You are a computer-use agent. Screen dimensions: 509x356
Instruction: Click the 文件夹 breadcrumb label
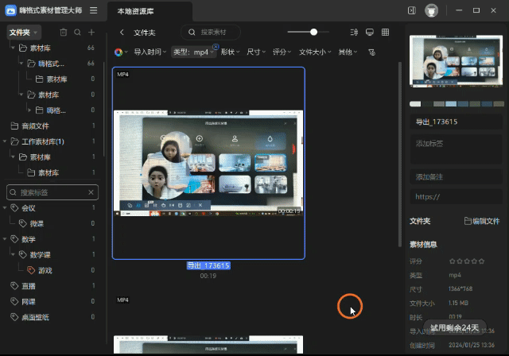tap(145, 33)
